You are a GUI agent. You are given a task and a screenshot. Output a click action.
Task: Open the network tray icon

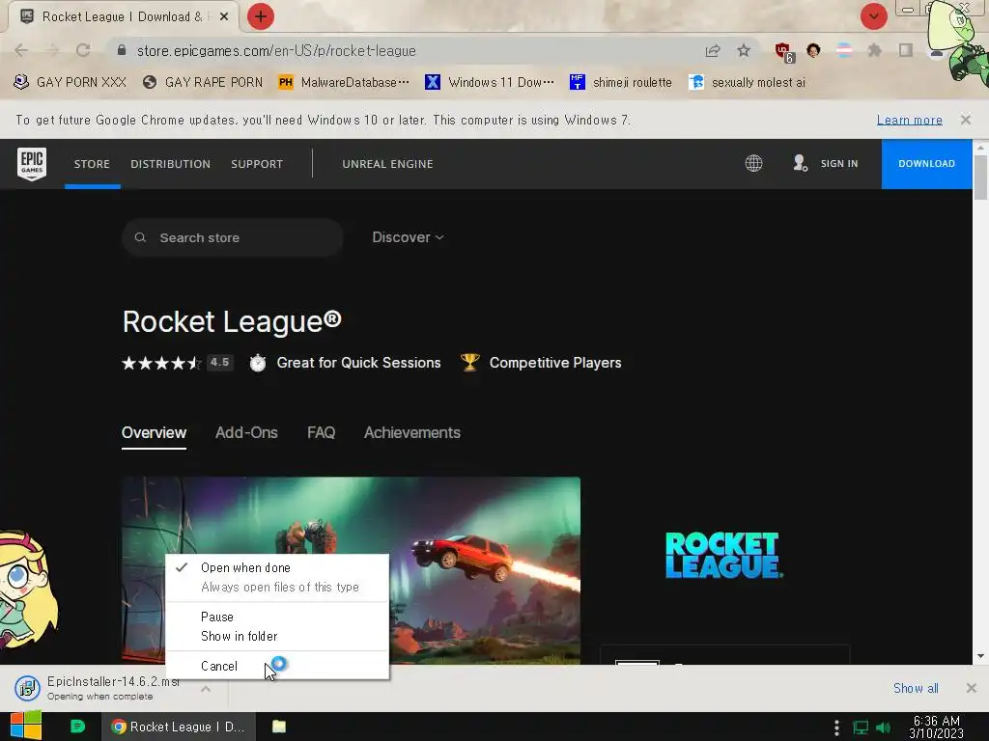861,727
